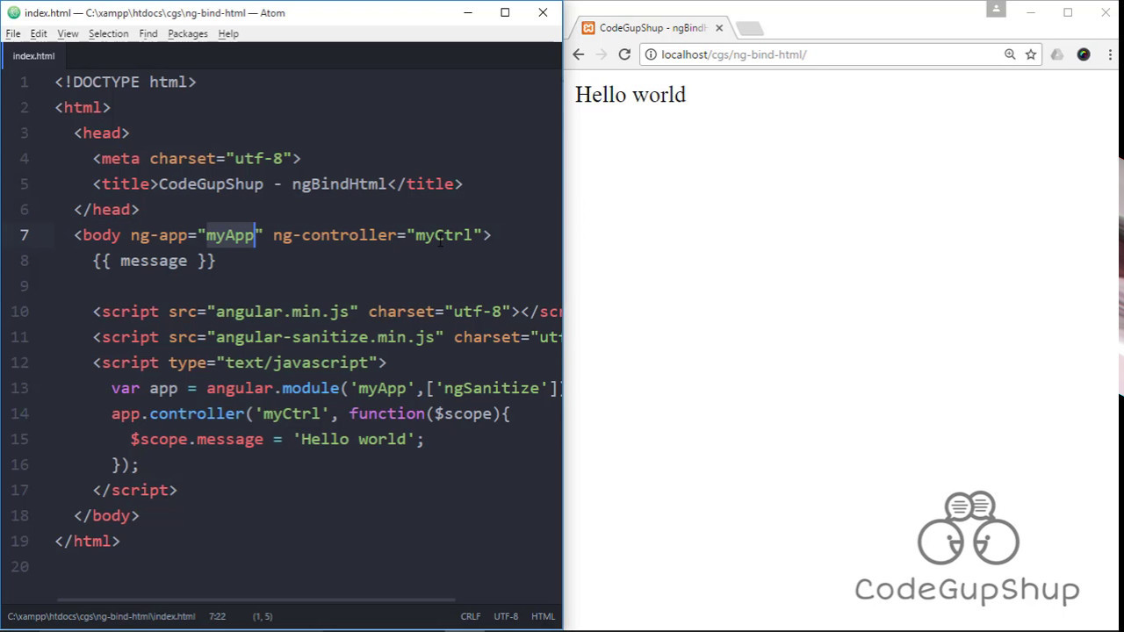
Task: Click the XAMPP favicon on the Chrome tab
Action: pos(588,28)
